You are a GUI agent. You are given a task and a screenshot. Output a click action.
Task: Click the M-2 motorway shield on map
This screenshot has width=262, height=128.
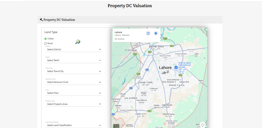coord(135,54)
